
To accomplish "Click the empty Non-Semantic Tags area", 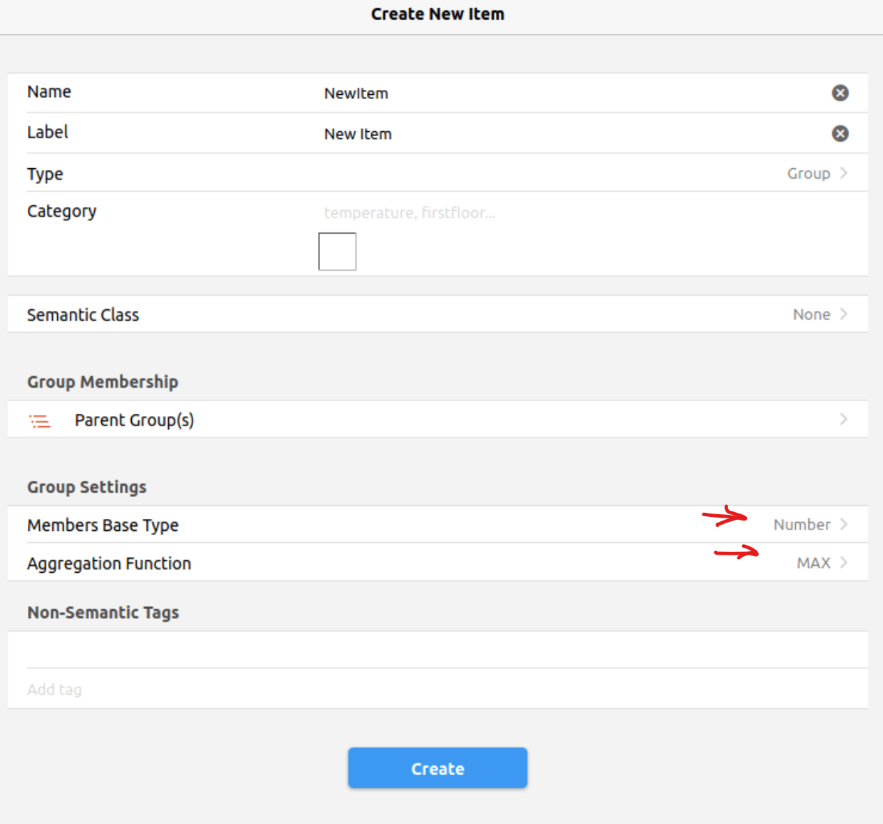I will [437, 650].
